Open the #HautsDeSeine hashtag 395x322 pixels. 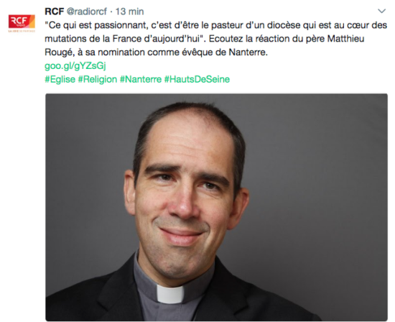197,79
